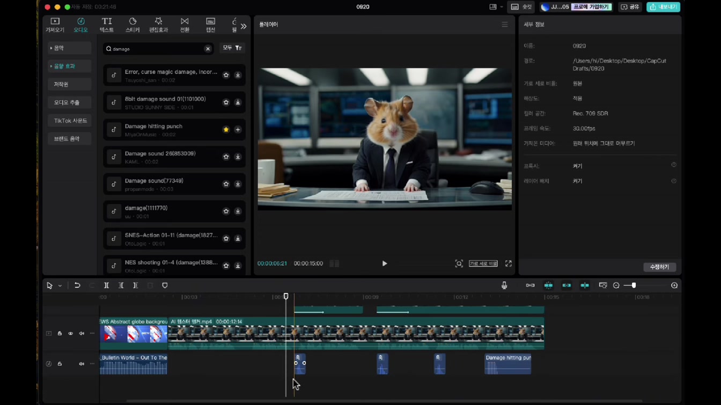Screen dimensions: 721x405
Task: Adjust the timeline zoom slider
Action: (x=634, y=286)
